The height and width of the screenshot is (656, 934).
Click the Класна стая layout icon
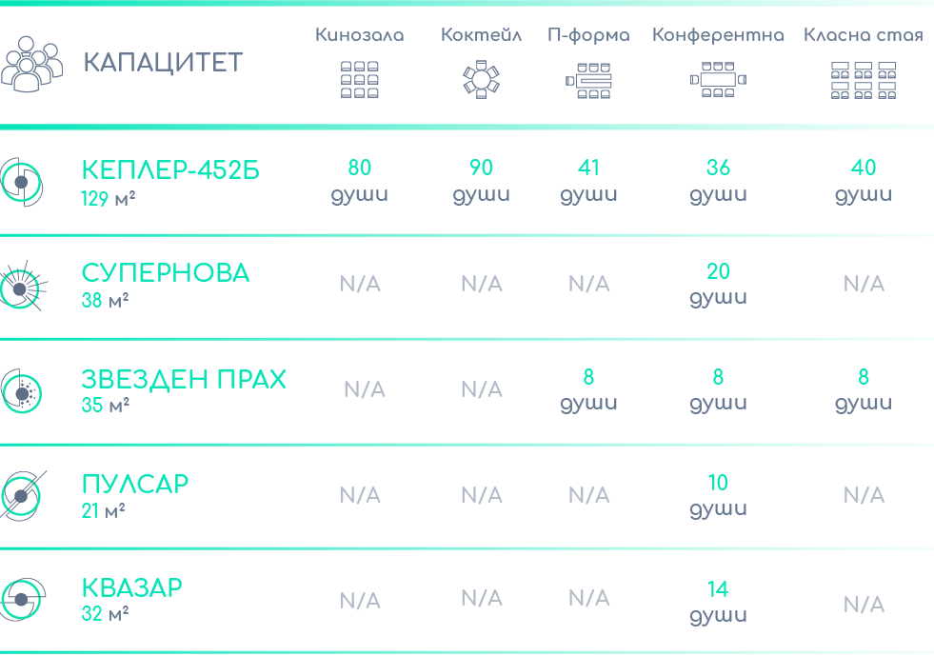[x=864, y=80]
